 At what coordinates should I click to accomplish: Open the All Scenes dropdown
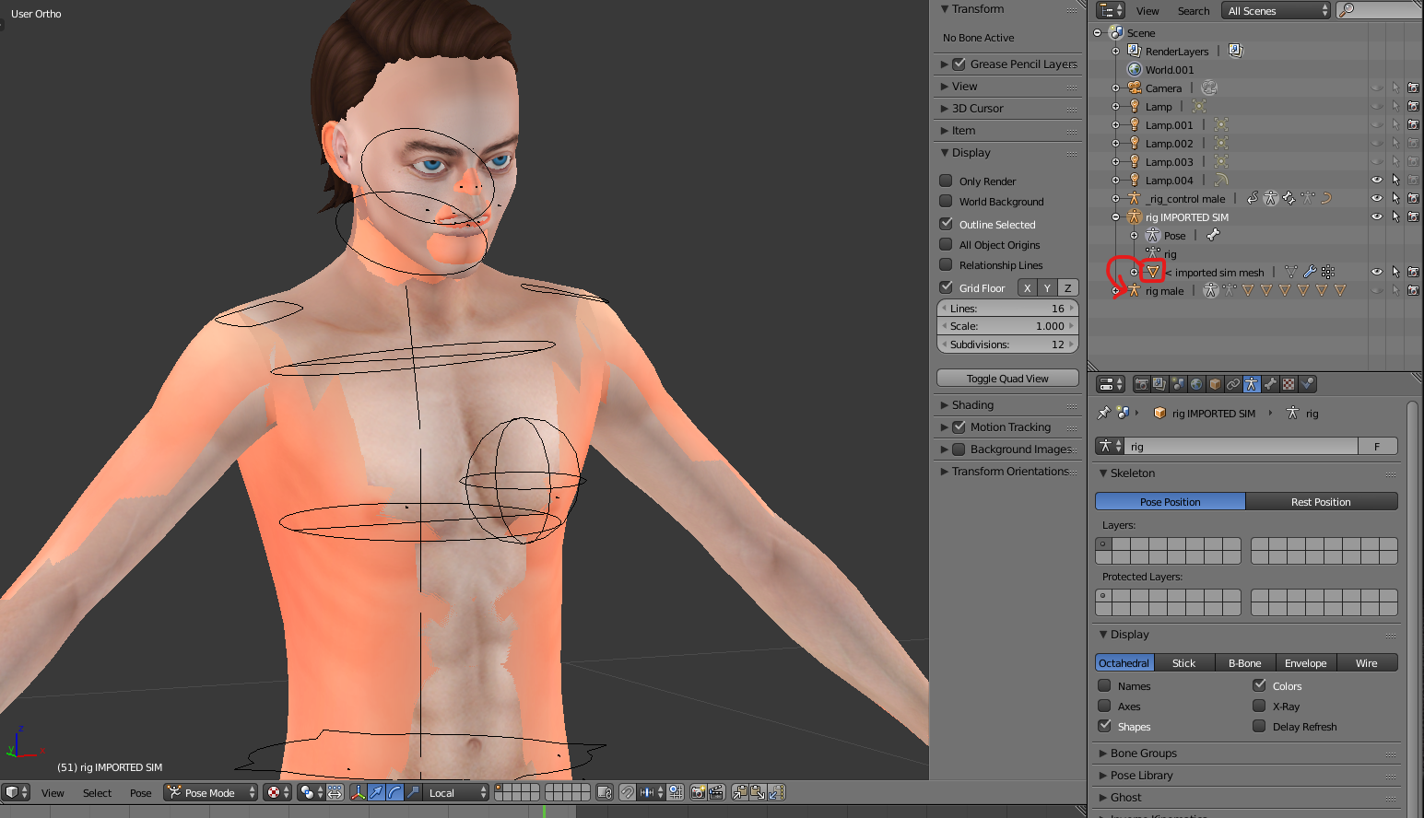tap(1276, 10)
